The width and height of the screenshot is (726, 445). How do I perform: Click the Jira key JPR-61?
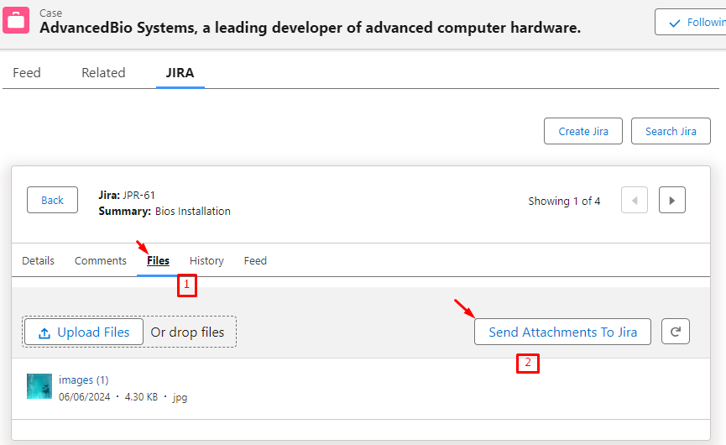(138, 195)
